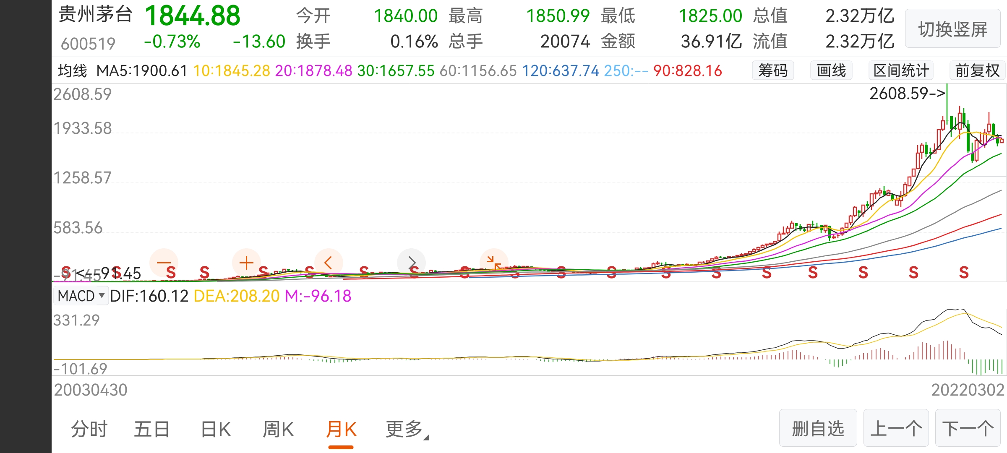Tap the 36.91亿 turnover amount

pos(711,42)
